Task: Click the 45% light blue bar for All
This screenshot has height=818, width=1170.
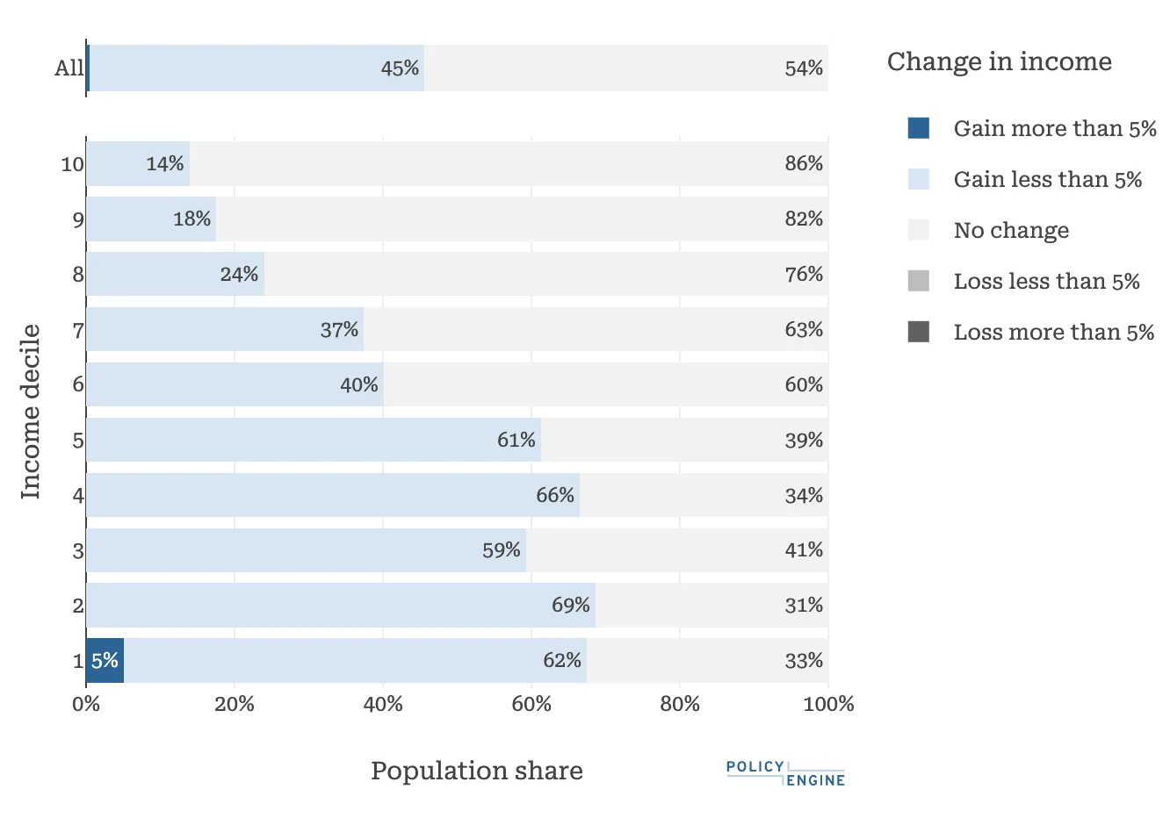Action: (x=256, y=68)
